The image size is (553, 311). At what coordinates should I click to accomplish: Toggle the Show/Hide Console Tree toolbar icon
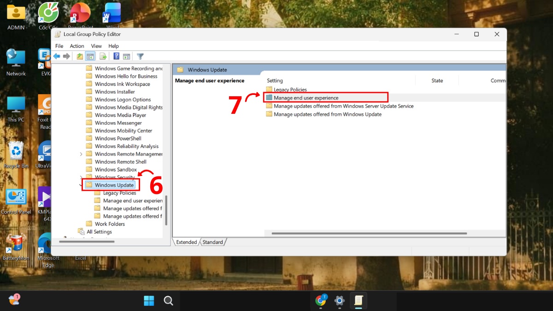(x=90, y=56)
